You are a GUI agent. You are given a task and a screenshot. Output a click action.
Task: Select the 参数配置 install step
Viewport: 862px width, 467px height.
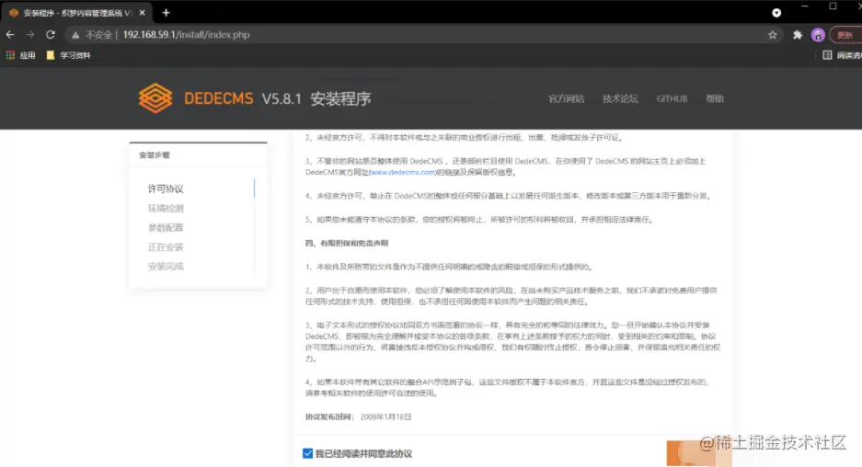pos(166,227)
